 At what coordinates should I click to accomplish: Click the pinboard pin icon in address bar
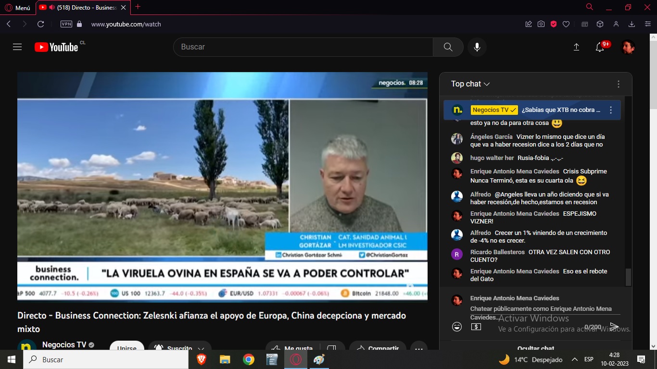pos(529,24)
